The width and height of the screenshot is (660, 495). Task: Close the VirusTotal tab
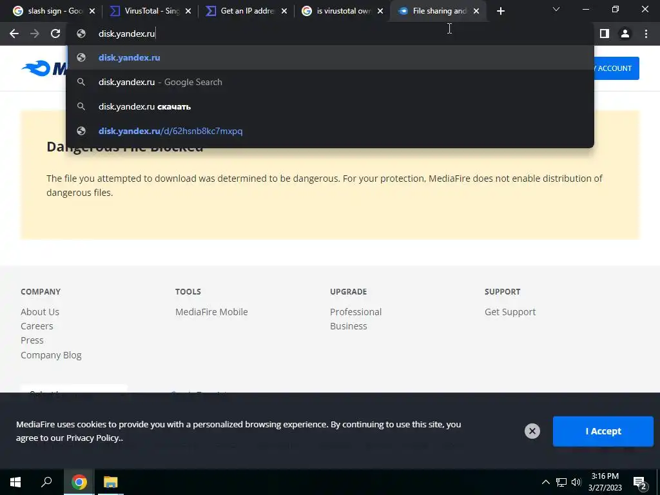[x=188, y=12]
